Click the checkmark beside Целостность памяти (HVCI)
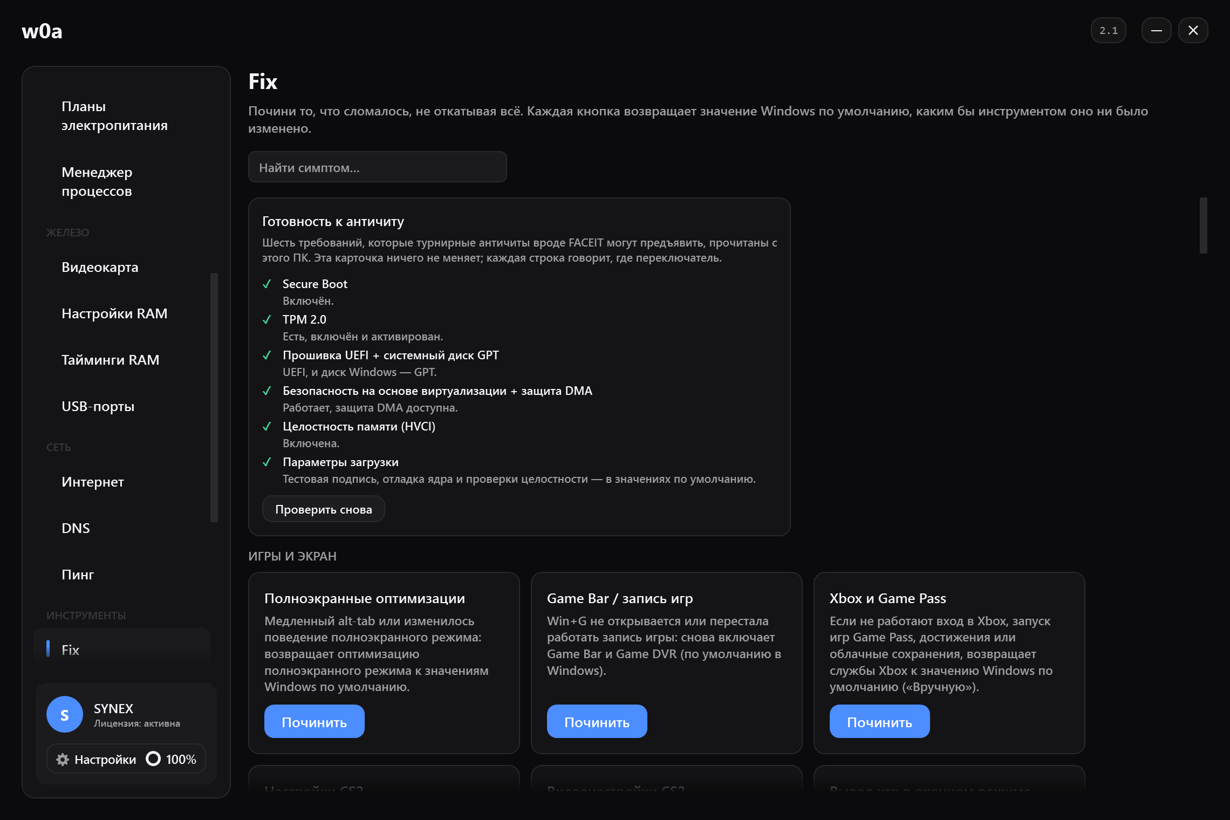This screenshot has height=820, width=1230. pos(266,426)
